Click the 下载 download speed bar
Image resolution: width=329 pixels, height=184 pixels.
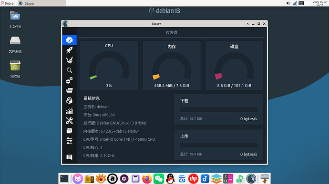tap(218, 109)
